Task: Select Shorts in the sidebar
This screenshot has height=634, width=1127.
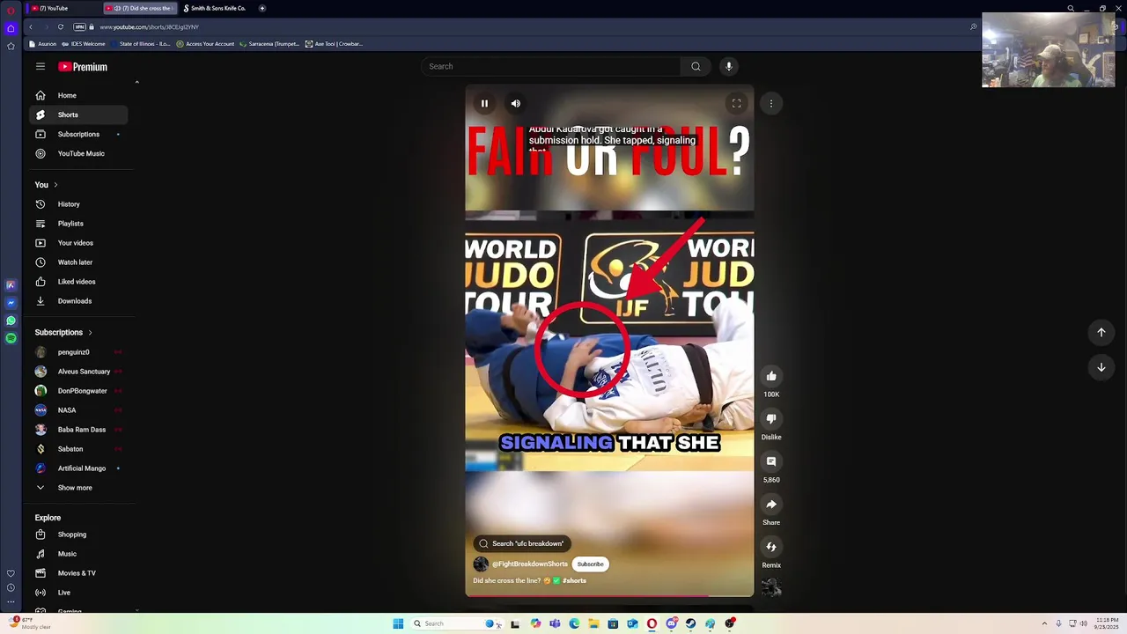Action: (x=78, y=114)
